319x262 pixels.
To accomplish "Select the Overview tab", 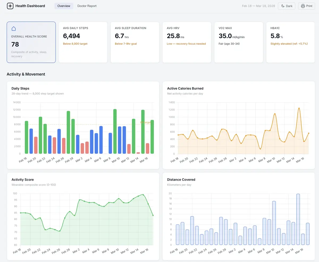I will click(64, 6).
